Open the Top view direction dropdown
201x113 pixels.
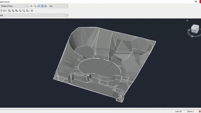point(59,6)
